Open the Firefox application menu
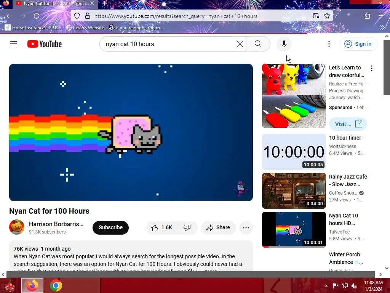Image resolution: width=390 pixels, height=293 pixels. (381, 16)
